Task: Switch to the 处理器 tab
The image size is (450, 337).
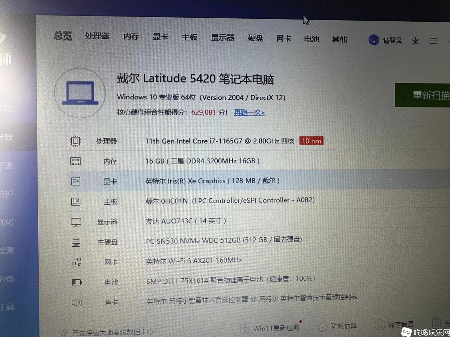Action: point(97,36)
